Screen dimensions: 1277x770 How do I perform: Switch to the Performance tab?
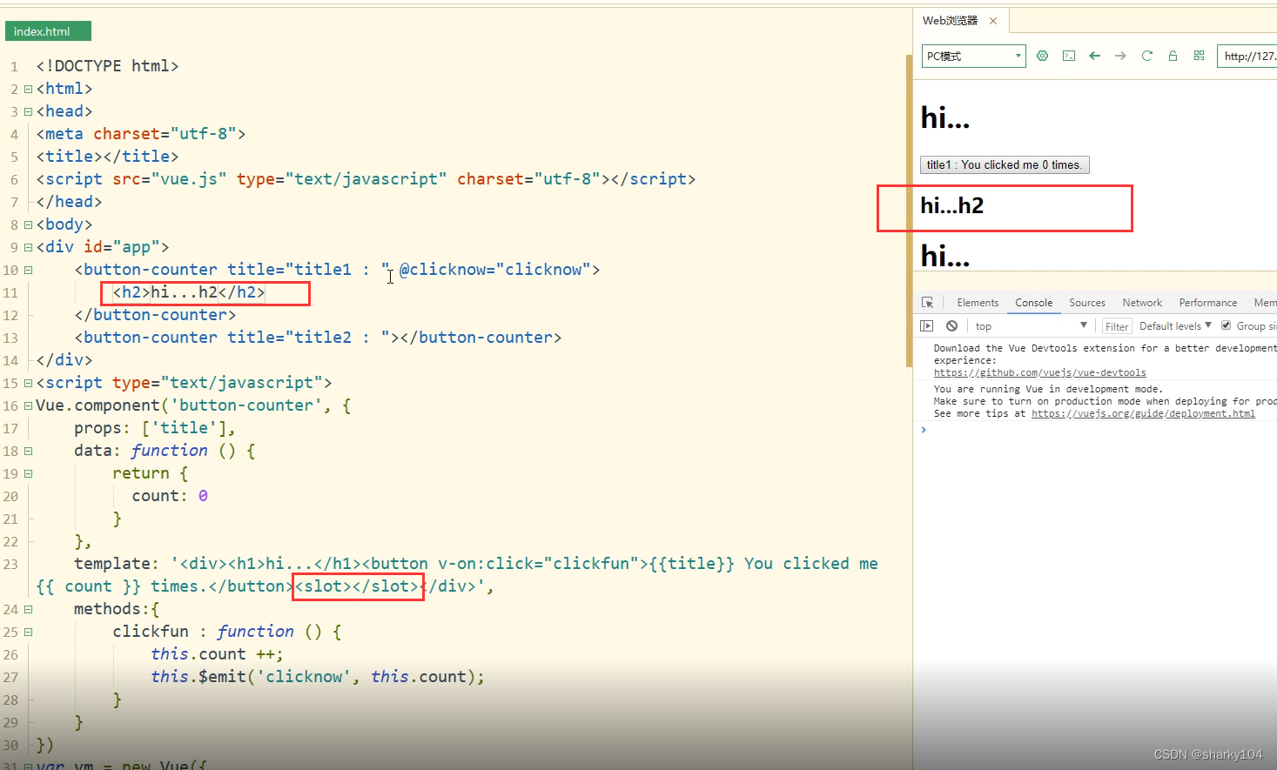(x=1208, y=303)
